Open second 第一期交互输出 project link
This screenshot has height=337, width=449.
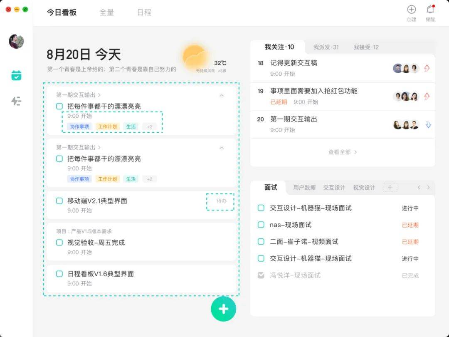78,147
